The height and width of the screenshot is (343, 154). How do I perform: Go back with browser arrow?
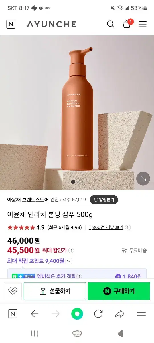35,314
